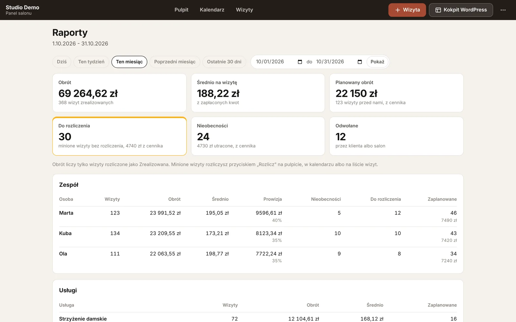Viewport: 516px width, 322px height.
Task: Select the Ten tydzień range filter
Action: pos(91,62)
